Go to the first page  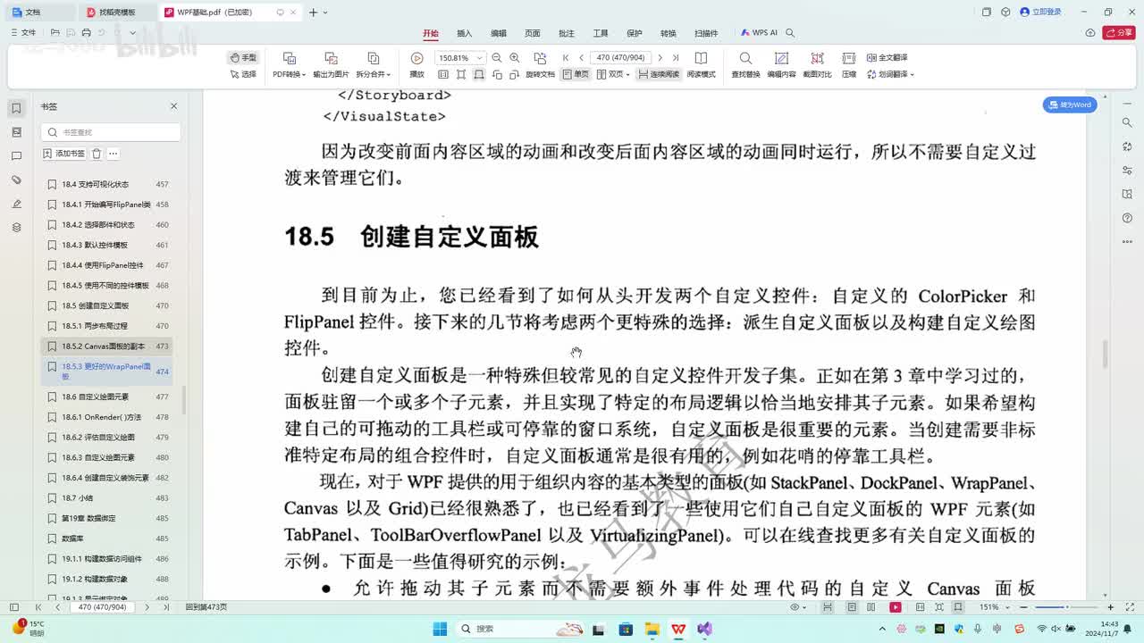566,57
